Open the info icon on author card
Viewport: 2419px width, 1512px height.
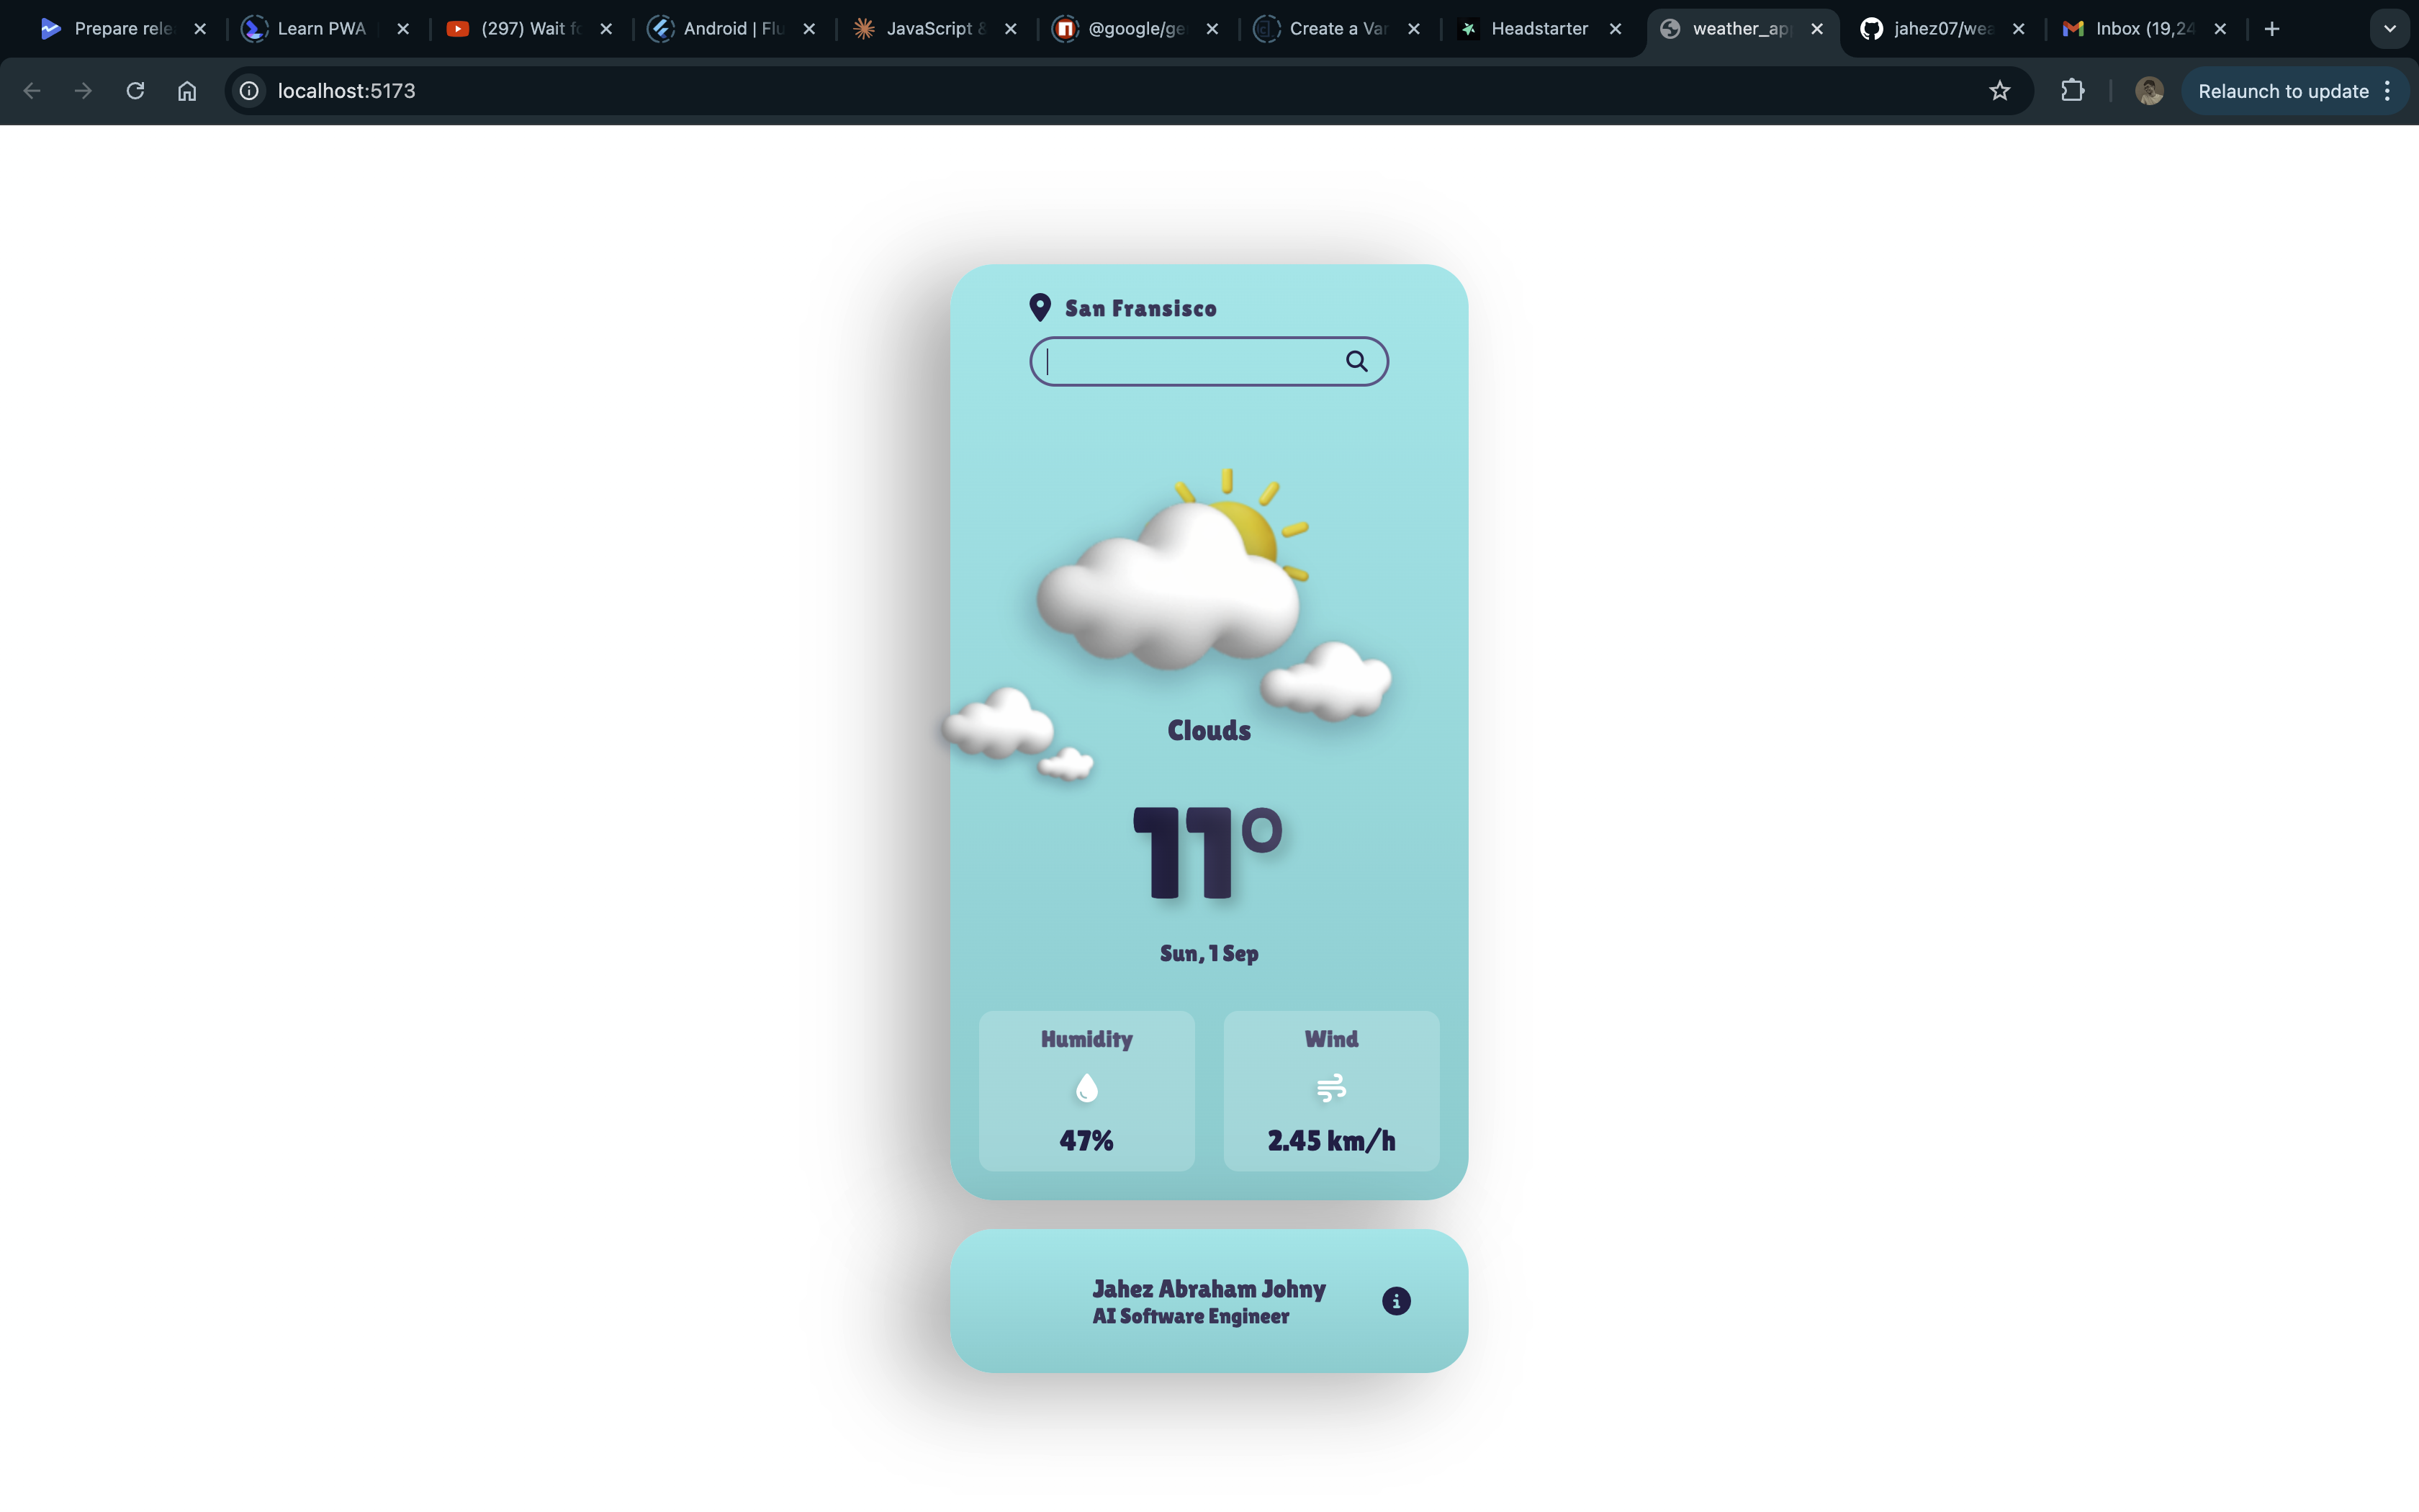click(x=1395, y=1301)
